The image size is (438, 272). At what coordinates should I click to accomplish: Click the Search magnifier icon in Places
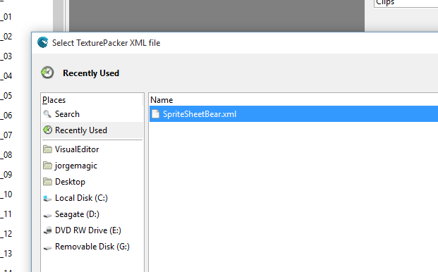[x=47, y=114]
